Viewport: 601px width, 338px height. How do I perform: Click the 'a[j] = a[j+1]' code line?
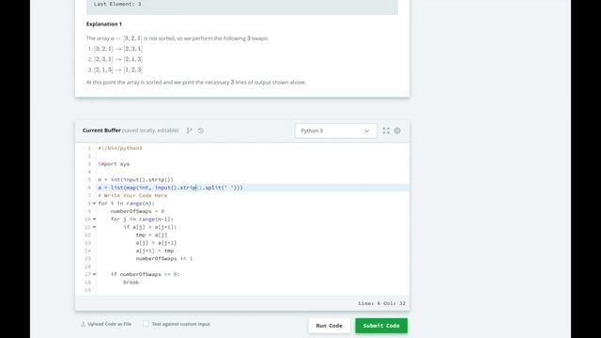click(x=156, y=243)
